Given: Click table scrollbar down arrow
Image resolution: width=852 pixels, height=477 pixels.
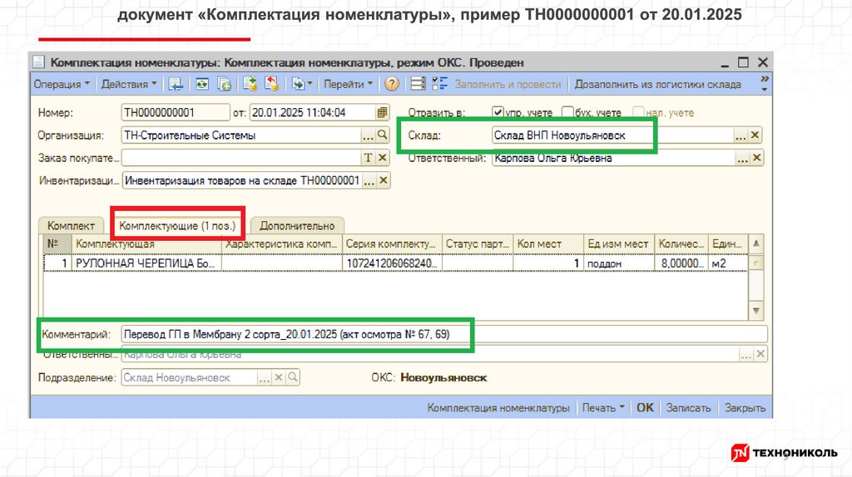Looking at the screenshot, I should 755,311.
